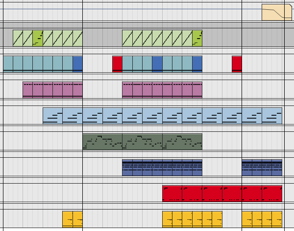Select the middle gray-green melody clip
294x231 pixels.
(142, 142)
